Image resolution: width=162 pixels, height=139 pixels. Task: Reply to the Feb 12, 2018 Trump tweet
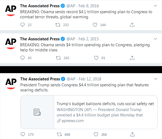23,134
